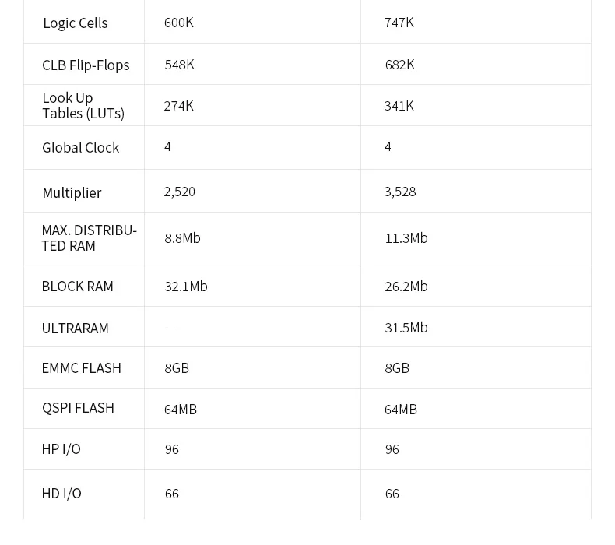
Task: Select the EMMC FLASH row label
Action: point(82,368)
